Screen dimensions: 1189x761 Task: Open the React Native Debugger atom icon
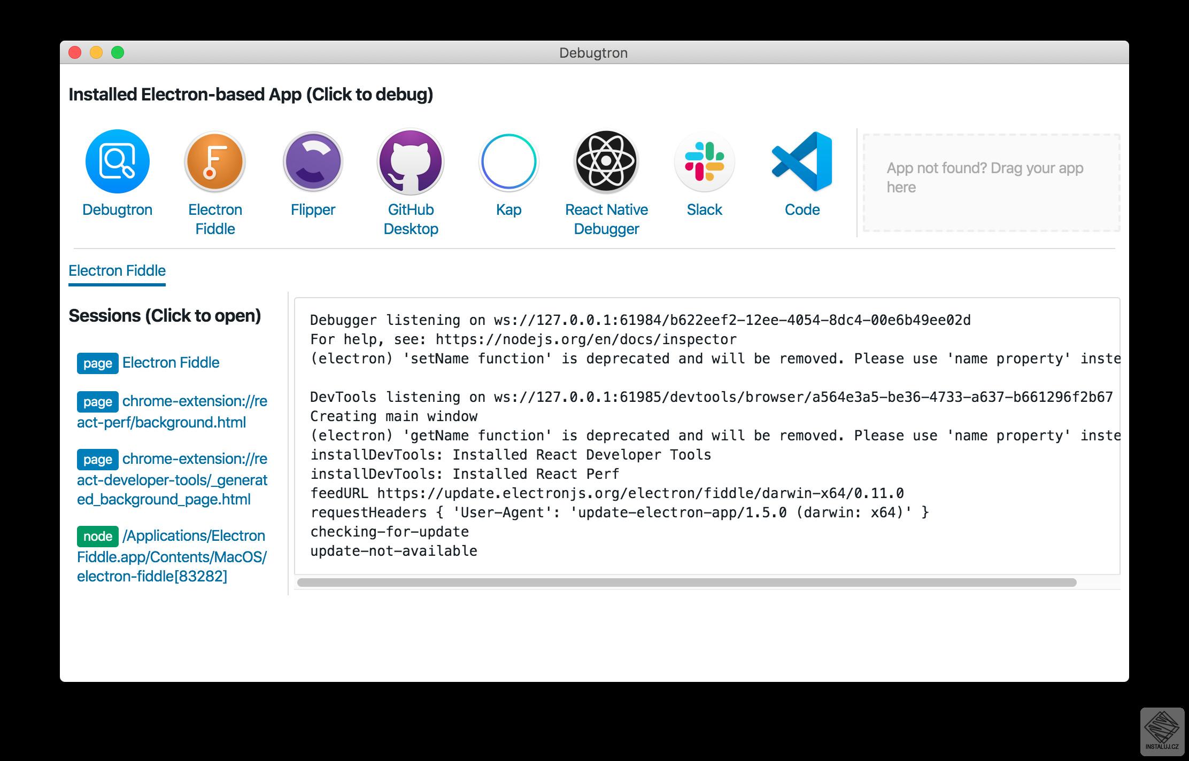(x=606, y=161)
